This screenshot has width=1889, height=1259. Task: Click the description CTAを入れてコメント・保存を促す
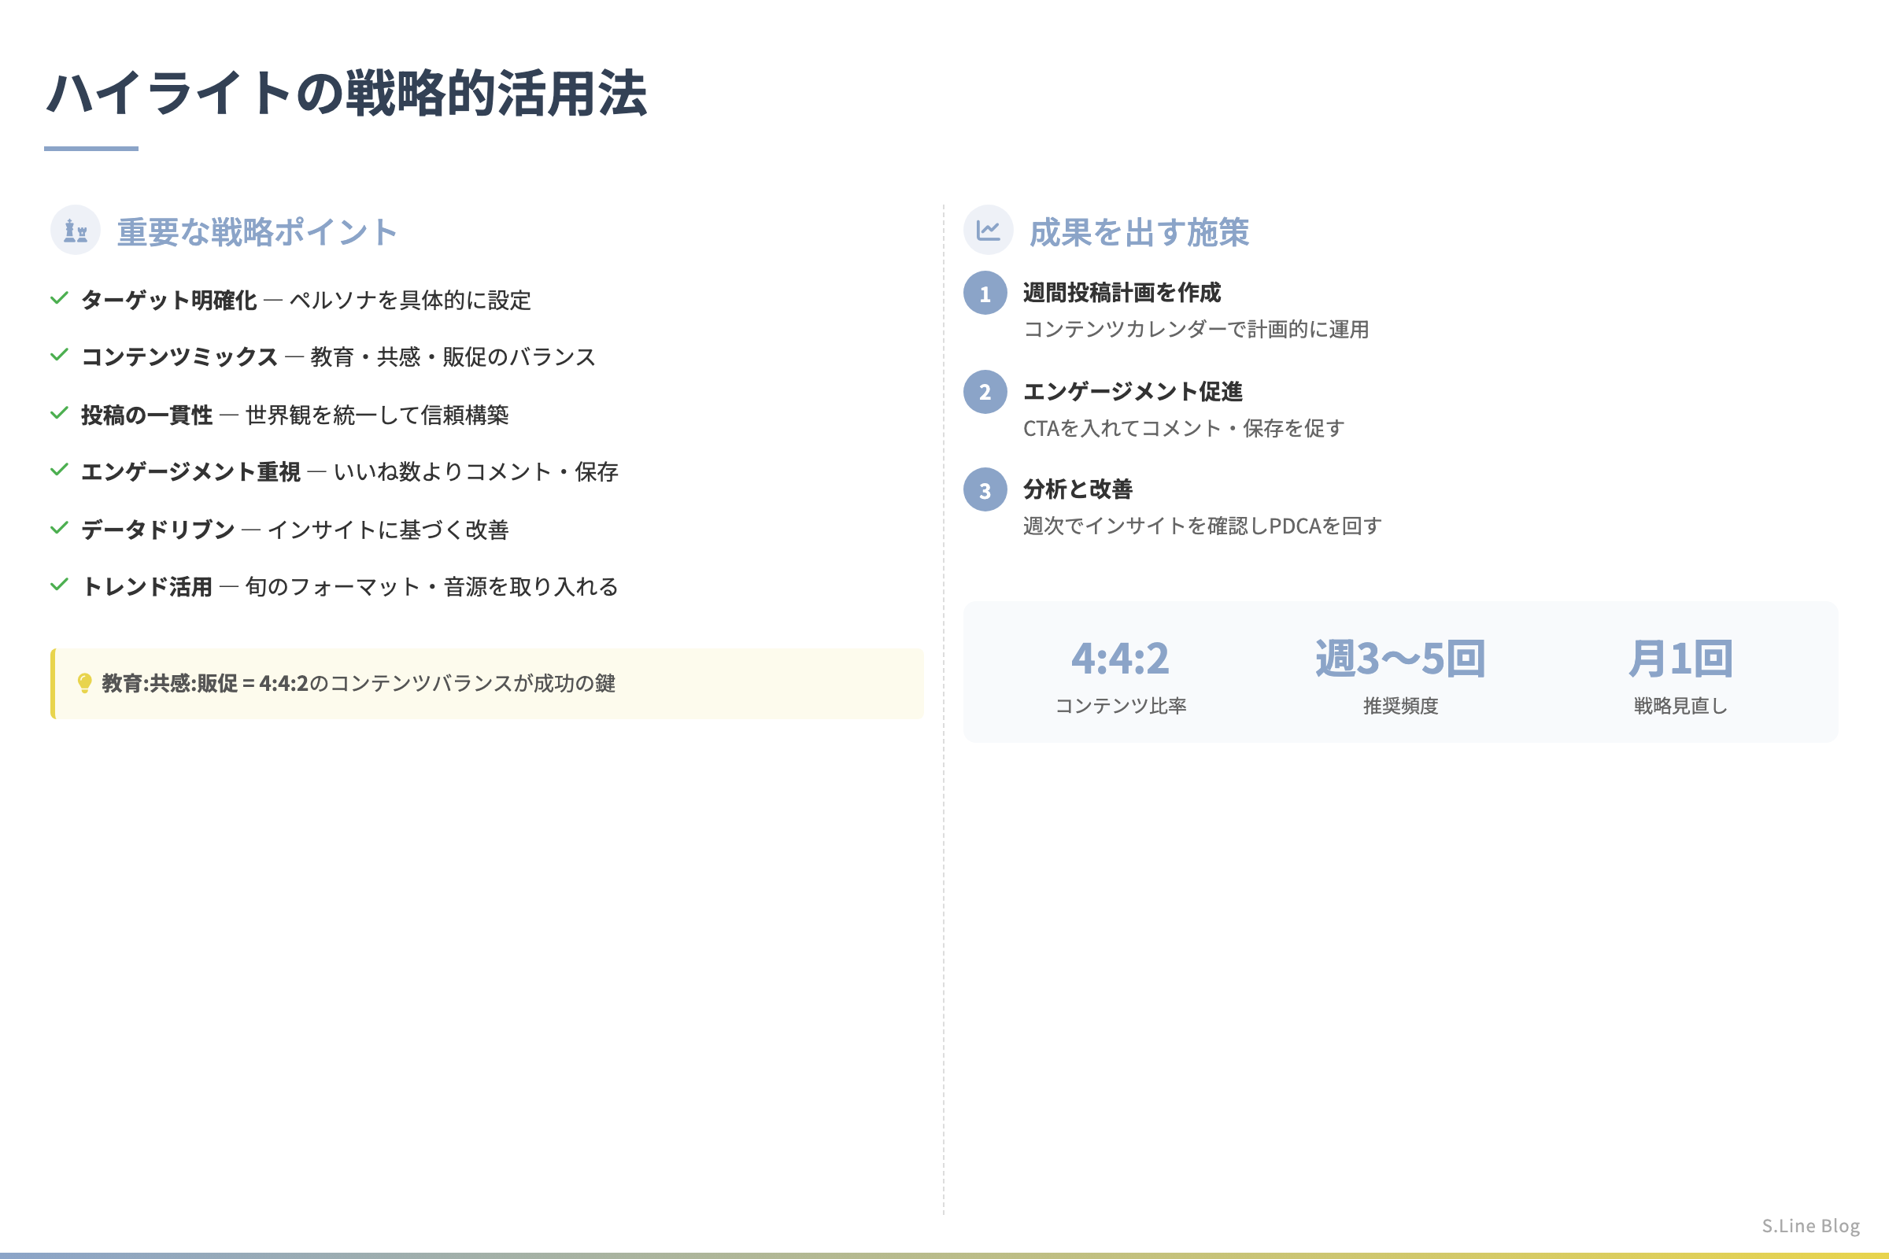coord(1184,428)
